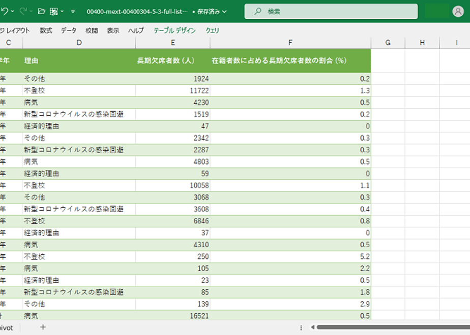Click the table filter icon in quick access toolbar
Image resolution: width=470 pixels, height=335 pixels.
tap(53, 11)
